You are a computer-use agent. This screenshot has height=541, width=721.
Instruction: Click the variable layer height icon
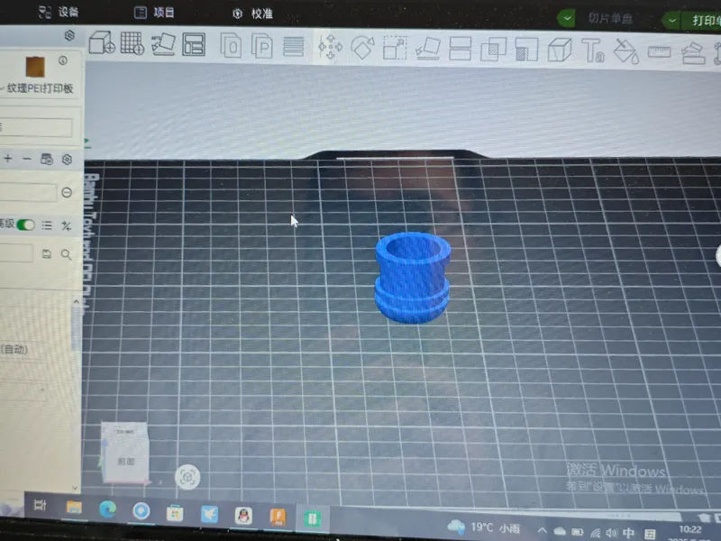(294, 47)
